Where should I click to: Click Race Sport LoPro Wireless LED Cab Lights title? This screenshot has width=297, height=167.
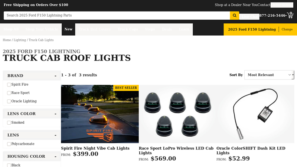176,151
